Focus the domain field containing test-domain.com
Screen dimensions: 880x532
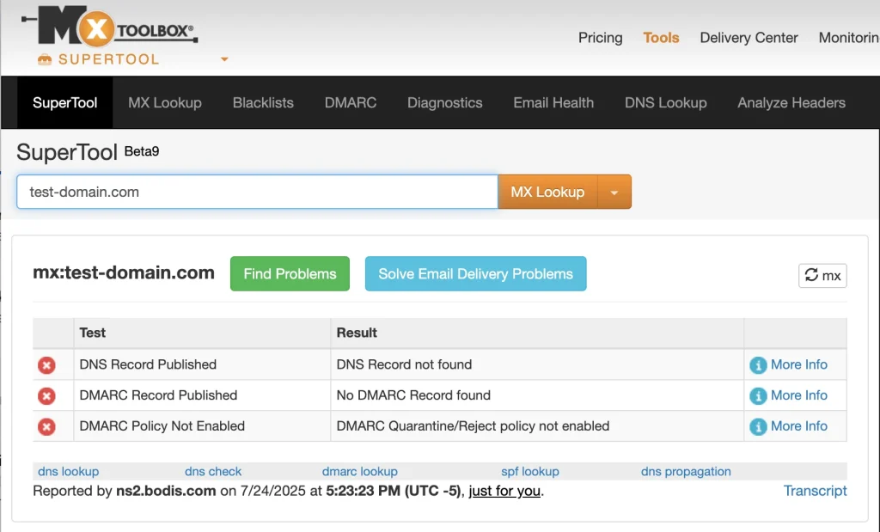257,192
